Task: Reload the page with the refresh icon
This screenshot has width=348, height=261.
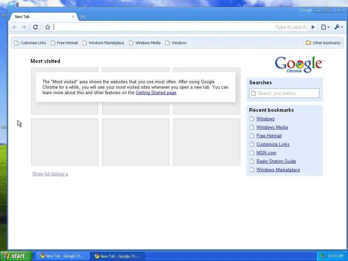Action: tap(35, 27)
